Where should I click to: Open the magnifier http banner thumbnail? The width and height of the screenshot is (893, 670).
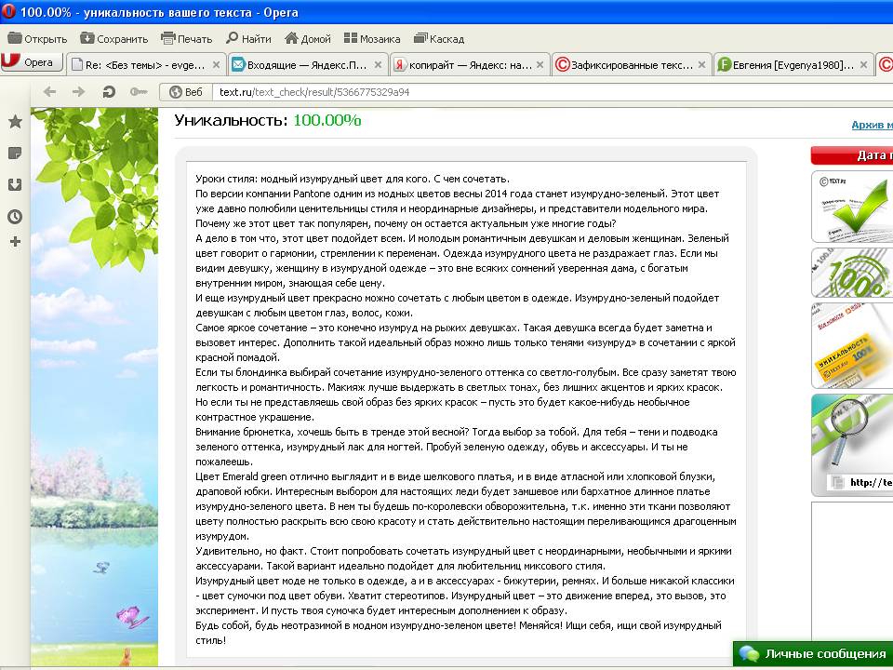tap(852, 445)
